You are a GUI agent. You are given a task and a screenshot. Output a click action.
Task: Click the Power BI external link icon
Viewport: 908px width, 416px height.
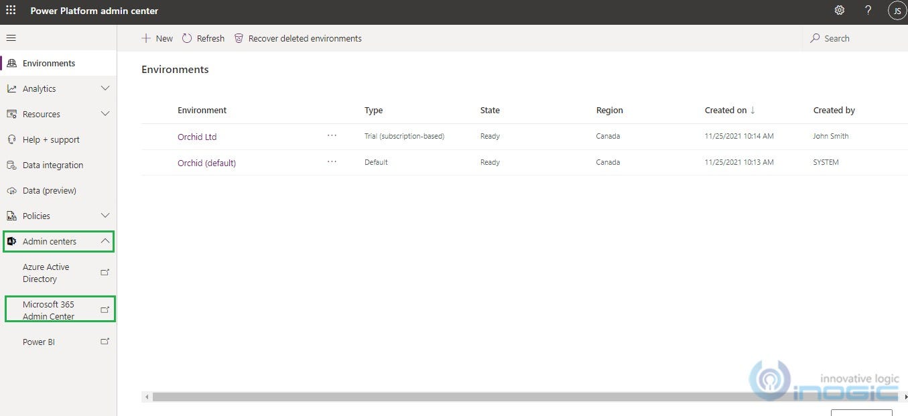105,342
